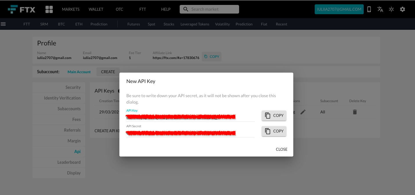
Task: Open the mobile app icon in top bar
Action: click(369, 9)
